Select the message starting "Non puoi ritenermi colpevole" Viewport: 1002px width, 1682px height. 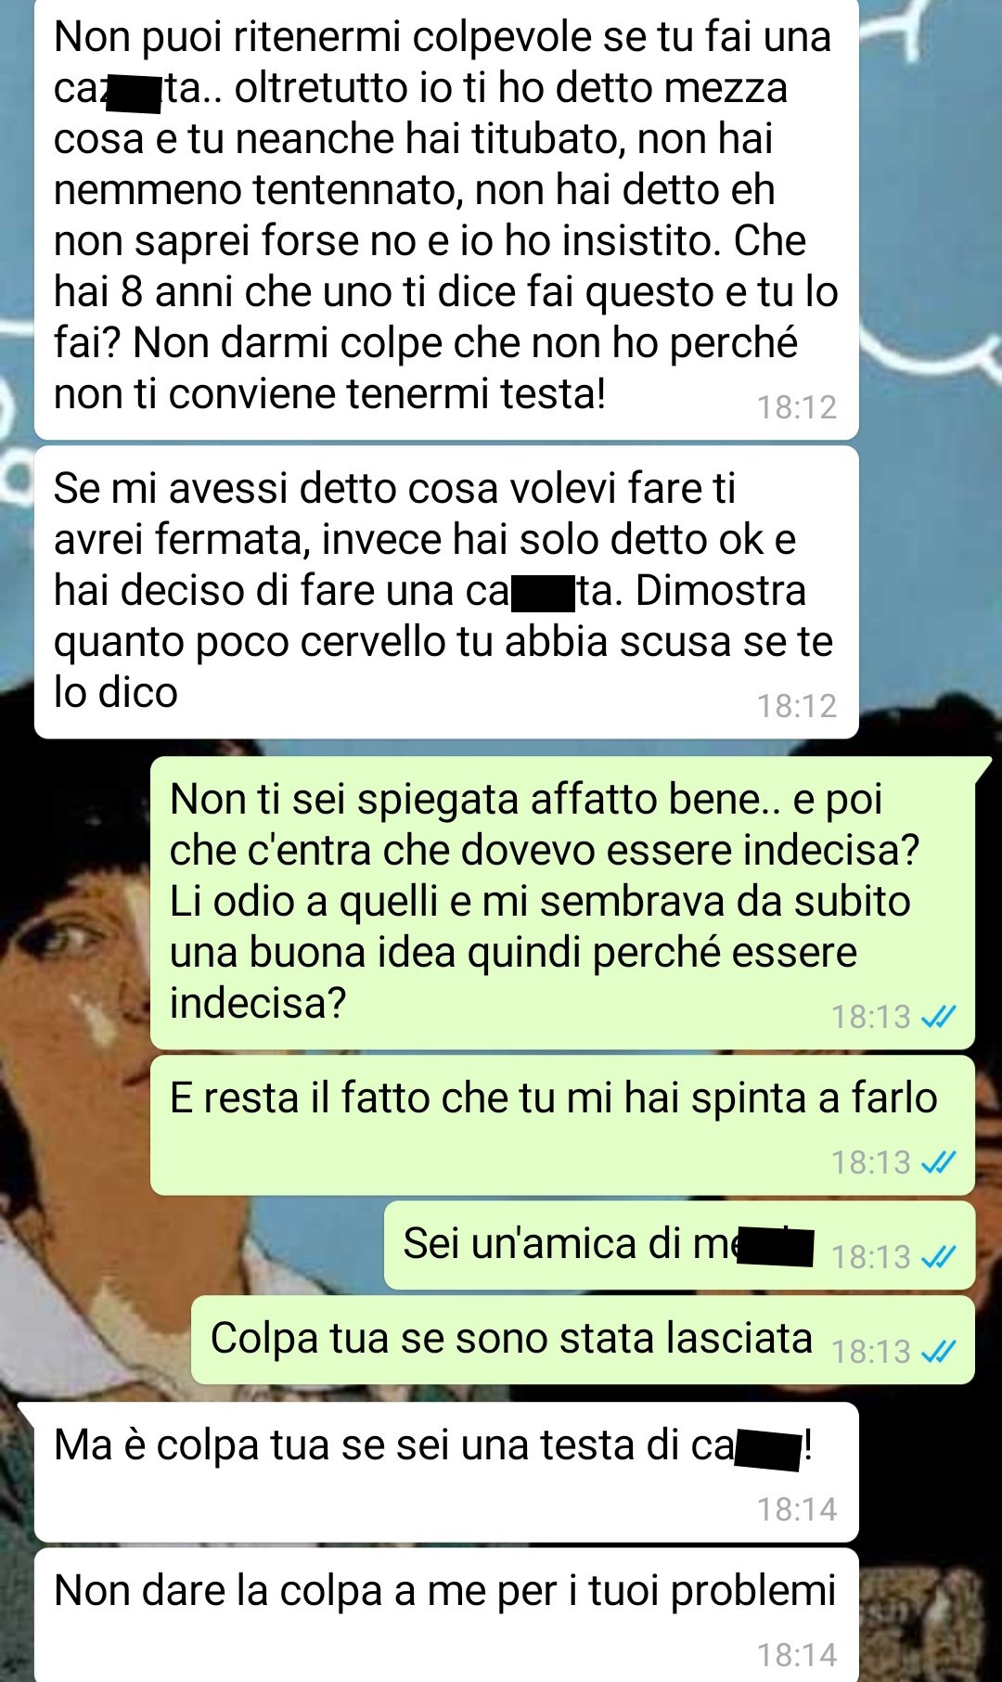pyautogui.click(x=446, y=218)
